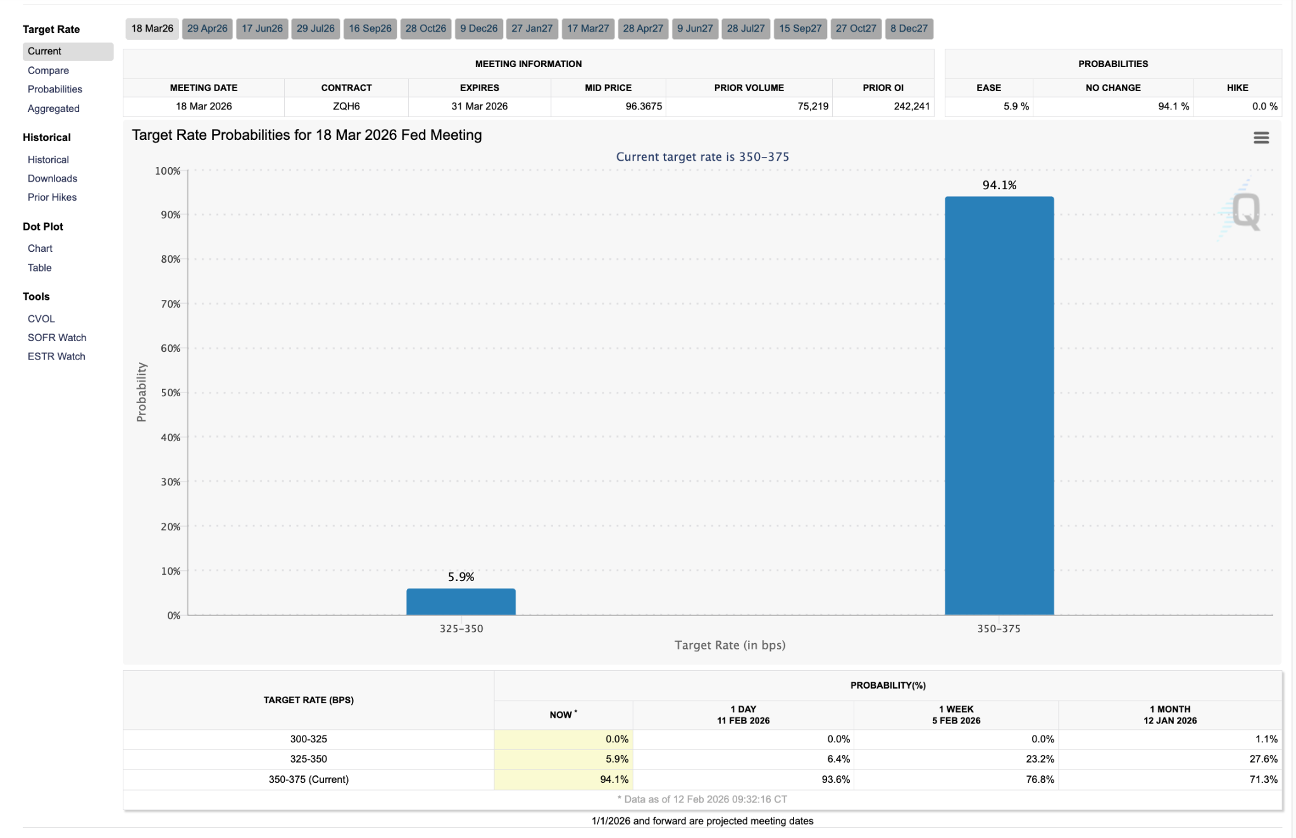Select the 29 Apr26 meeting tab
This screenshot has height=838, width=1296.
click(206, 28)
